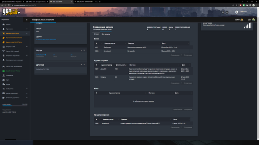This screenshot has height=145, width=259.
Task: Click the icon next to 291 points
Action: tap(253, 20)
